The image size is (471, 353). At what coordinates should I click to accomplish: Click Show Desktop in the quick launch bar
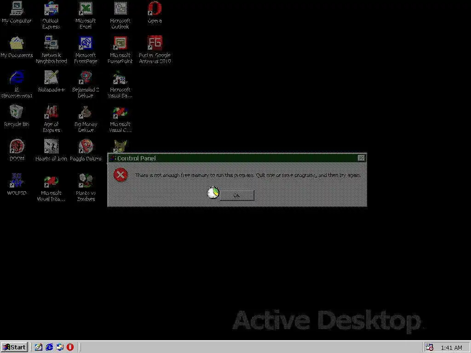pos(38,347)
